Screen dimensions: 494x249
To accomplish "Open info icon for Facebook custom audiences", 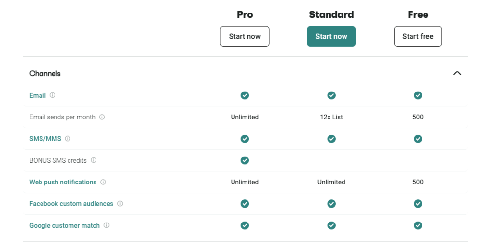I will 120,203.
